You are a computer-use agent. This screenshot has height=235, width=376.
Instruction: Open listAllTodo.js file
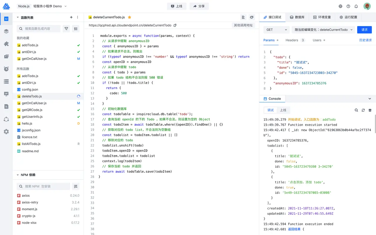(x=48, y=144)
